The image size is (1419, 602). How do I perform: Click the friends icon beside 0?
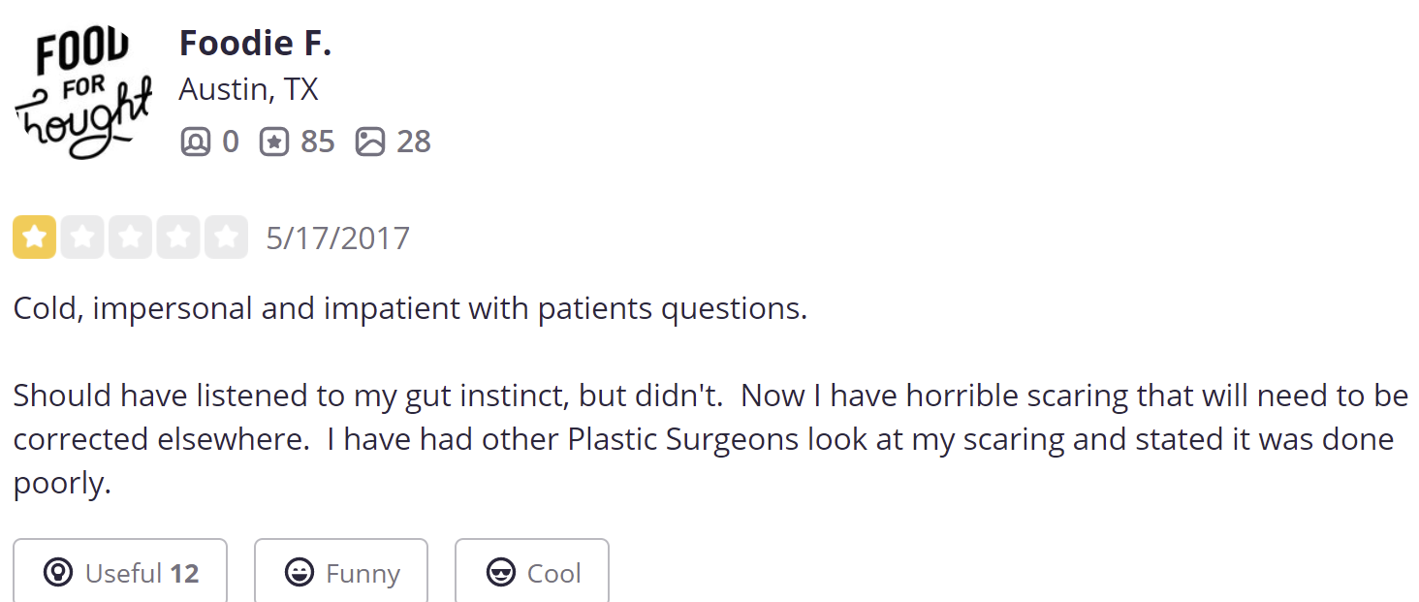(x=195, y=143)
